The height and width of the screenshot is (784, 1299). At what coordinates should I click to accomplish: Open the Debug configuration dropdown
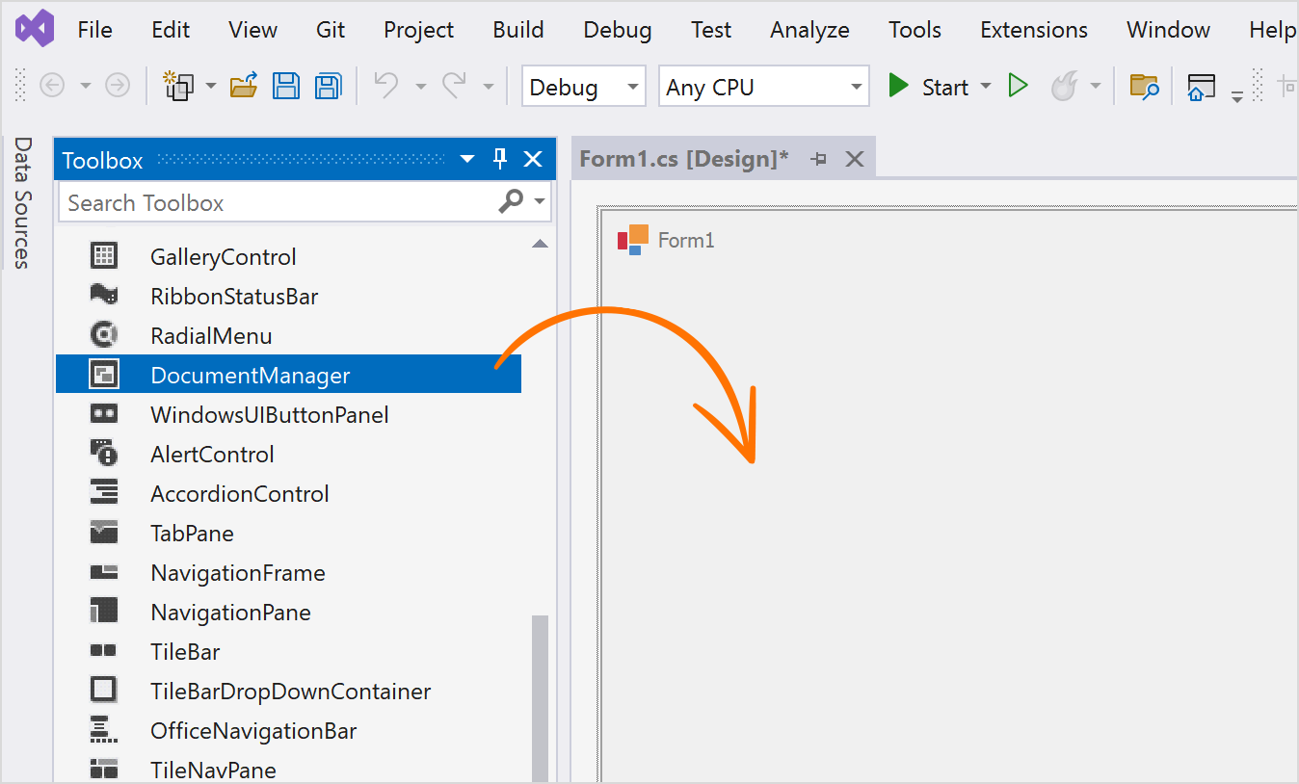tap(584, 87)
